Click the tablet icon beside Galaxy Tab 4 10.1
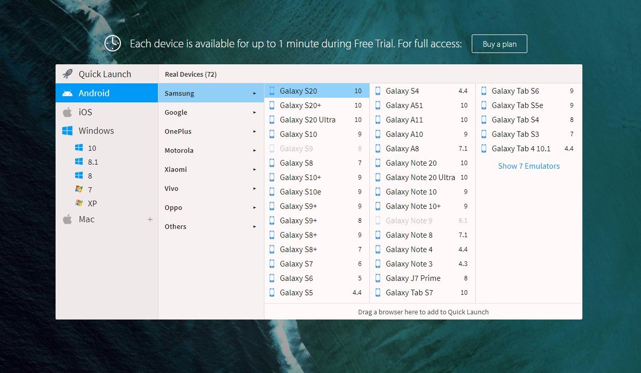 click(x=484, y=149)
